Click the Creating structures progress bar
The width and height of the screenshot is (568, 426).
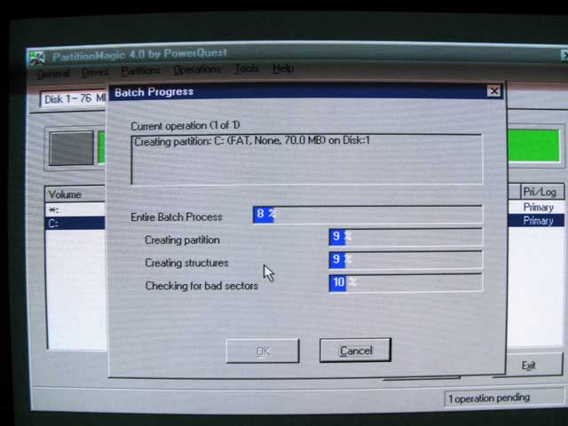[x=406, y=260]
